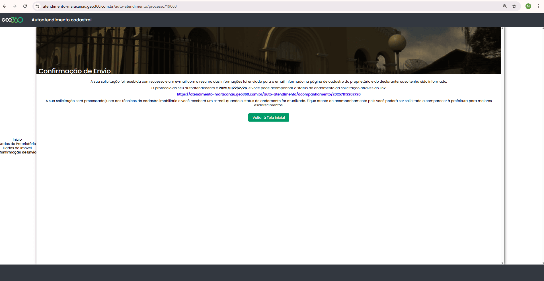544x281 pixels.
Task: Click the address bar URL
Action: 110,6
